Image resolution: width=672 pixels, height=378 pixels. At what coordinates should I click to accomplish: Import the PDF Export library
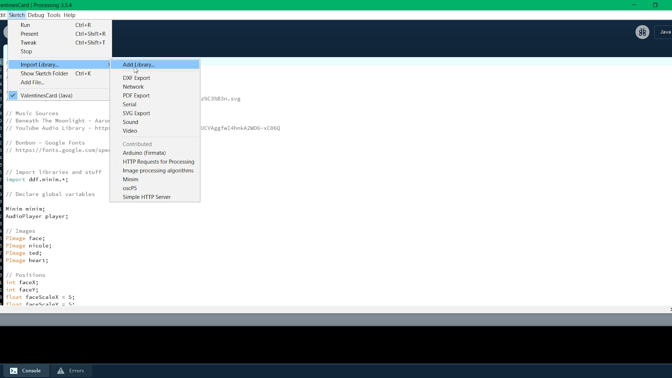pos(136,96)
